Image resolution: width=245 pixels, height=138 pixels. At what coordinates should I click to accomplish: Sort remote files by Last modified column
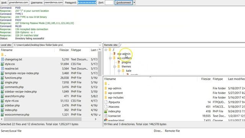tap(236, 79)
